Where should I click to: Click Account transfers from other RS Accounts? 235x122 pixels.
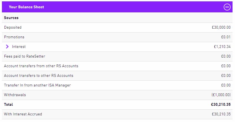click(x=41, y=66)
